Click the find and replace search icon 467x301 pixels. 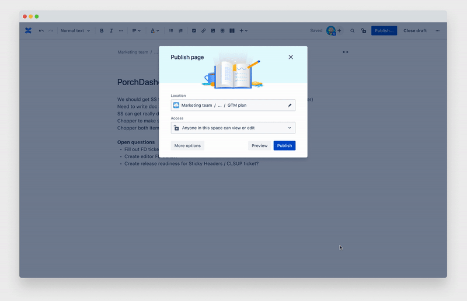(x=353, y=31)
